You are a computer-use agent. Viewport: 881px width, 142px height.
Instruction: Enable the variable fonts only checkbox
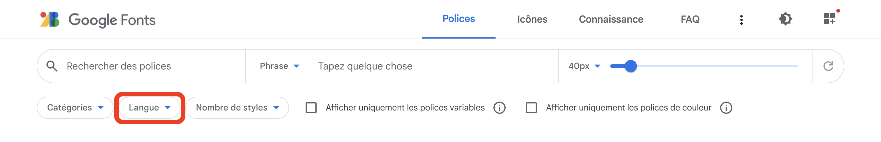point(311,108)
